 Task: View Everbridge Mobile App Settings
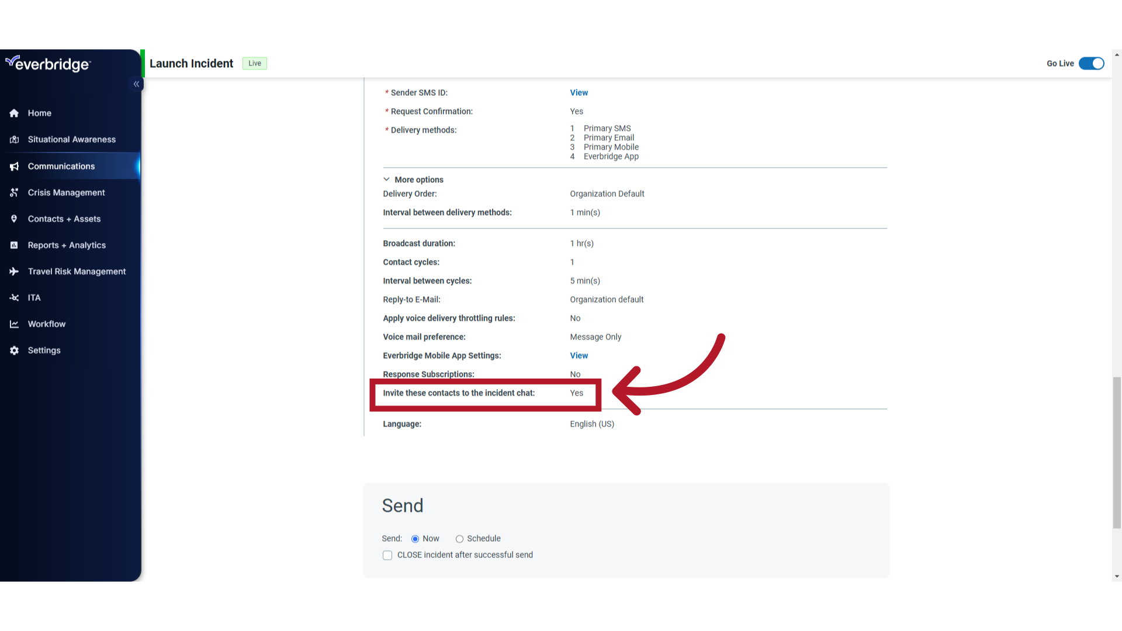click(x=580, y=355)
